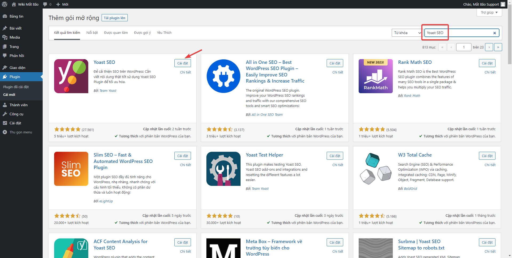Switch to Nổi bật tab
Screen dimensions: 512x258
[x=92, y=33]
